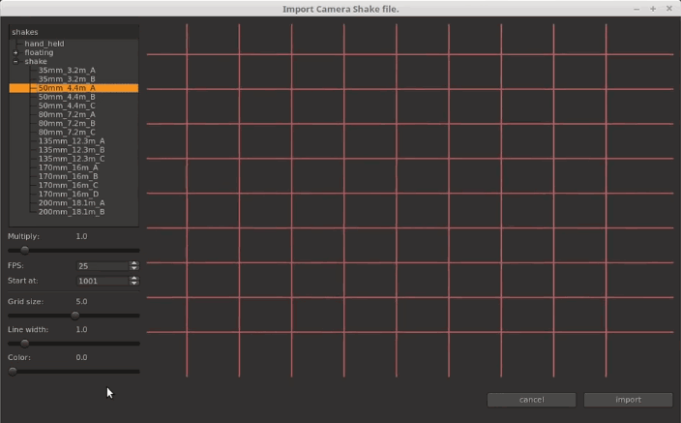681x423 pixels.
Task: Select the 35mm_3.2m_A shake
Action: (67, 70)
